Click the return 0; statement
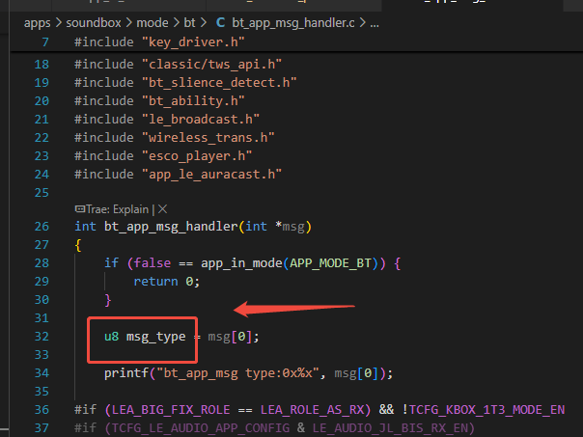This screenshot has width=583, height=437. (167, 282)
